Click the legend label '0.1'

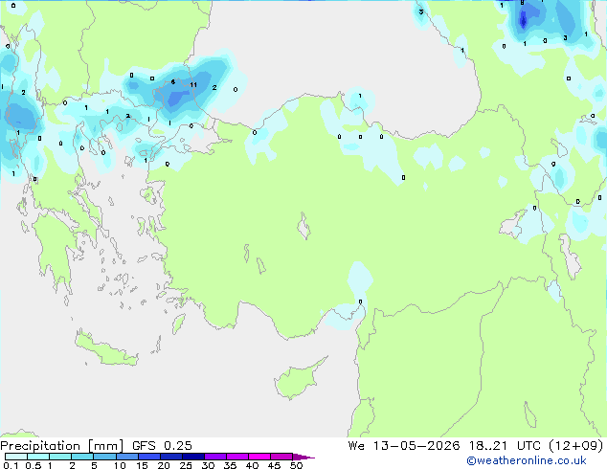point(11,465)
